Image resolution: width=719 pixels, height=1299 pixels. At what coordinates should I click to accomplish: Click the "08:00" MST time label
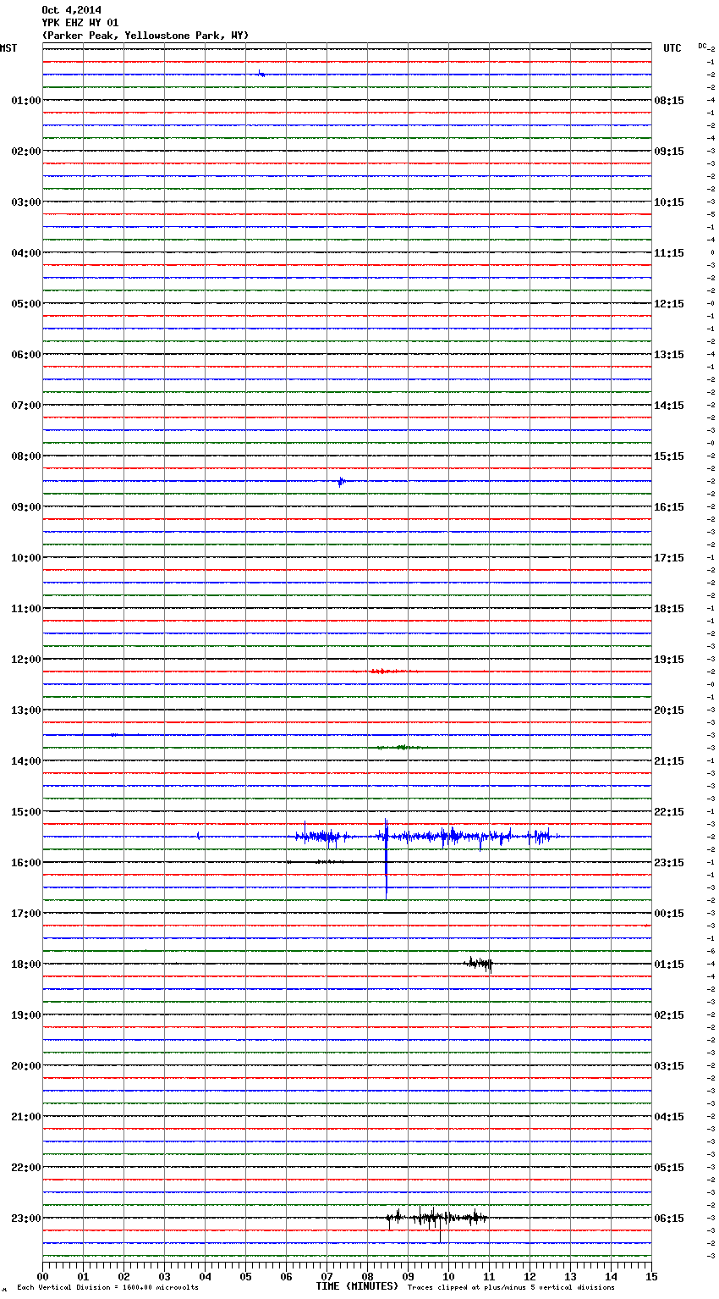coord(25,456)
